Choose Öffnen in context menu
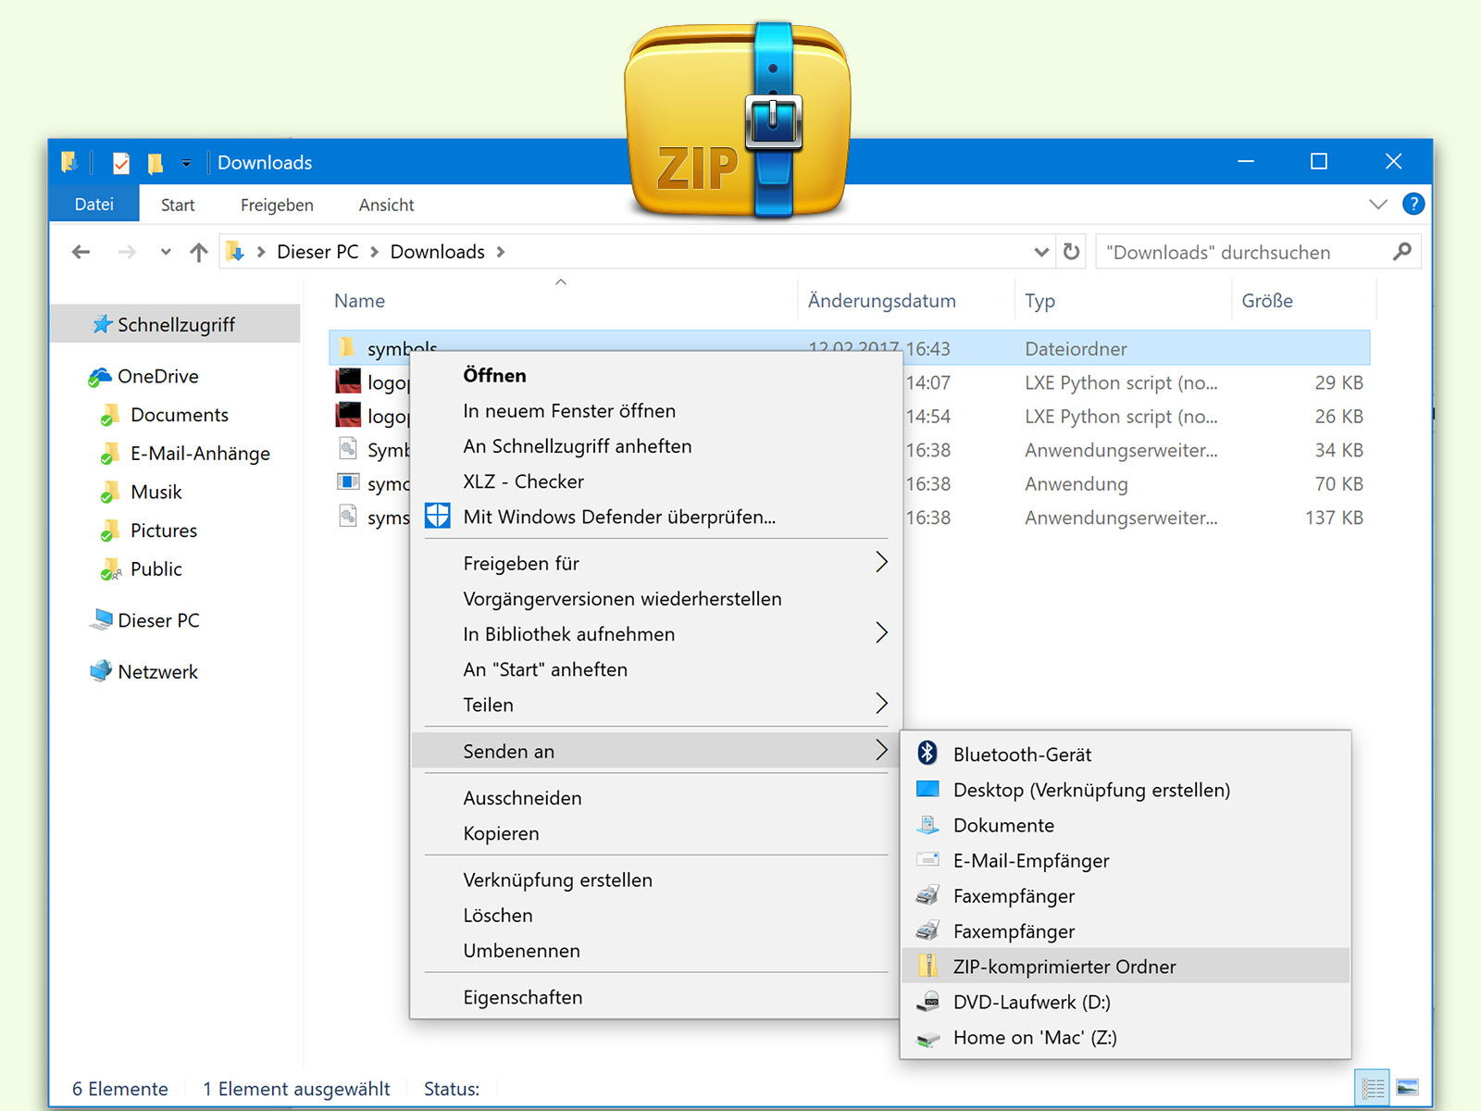Viewport: 1481px width, 1111px height. (x=655, y=375)
